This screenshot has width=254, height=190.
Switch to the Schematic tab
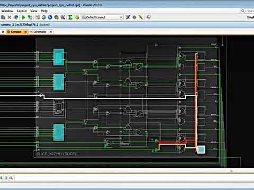[x=40, y=32]
